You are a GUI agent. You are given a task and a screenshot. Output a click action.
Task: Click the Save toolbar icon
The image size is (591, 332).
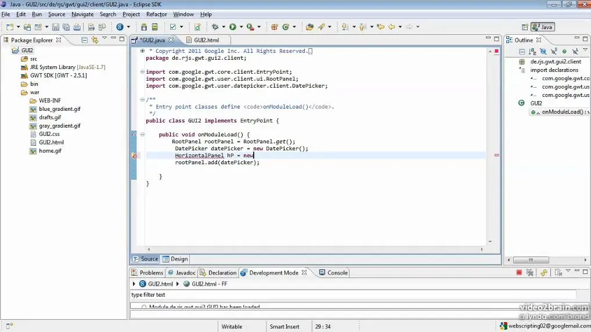55,27
